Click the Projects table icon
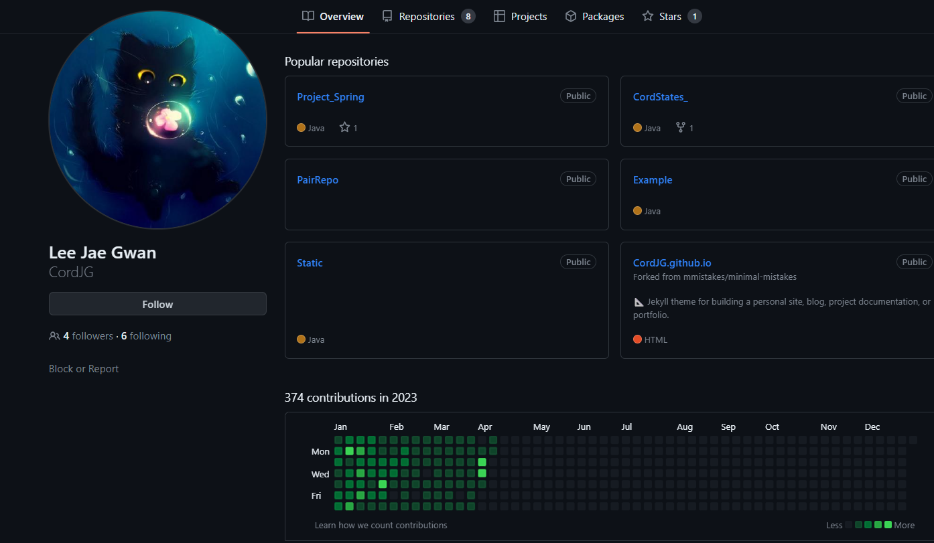934x543 pixels. coord(499,16)
